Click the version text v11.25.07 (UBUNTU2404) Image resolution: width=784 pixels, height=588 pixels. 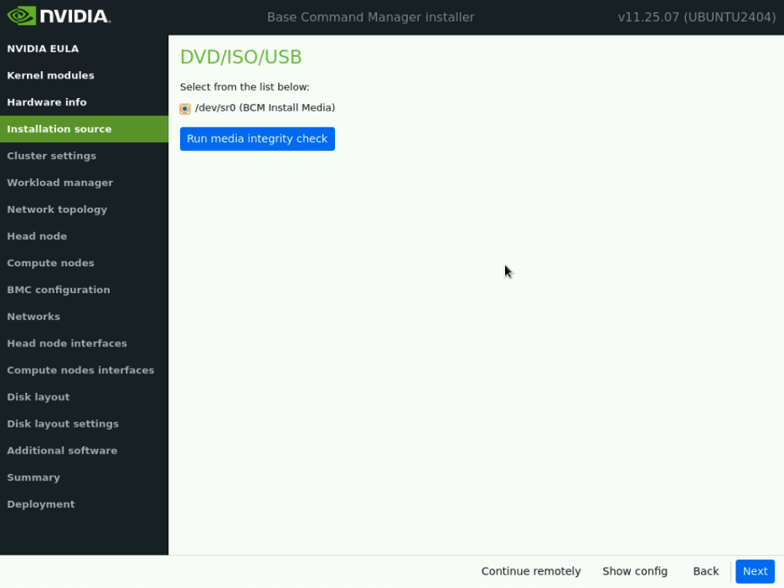coord(697,17)
